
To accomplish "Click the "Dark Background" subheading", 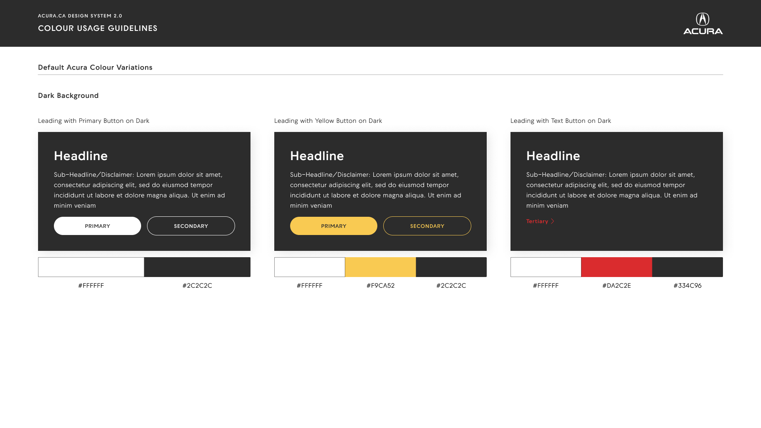I will [68, 96].
